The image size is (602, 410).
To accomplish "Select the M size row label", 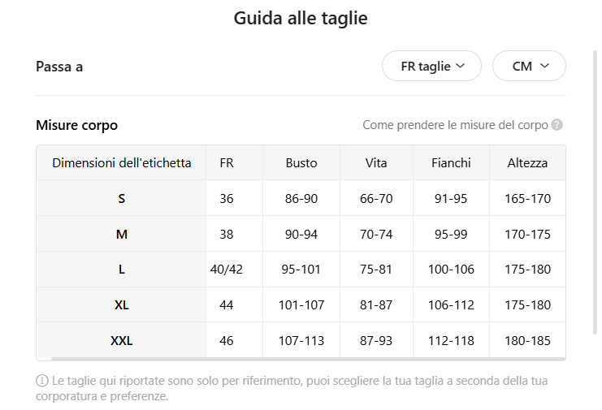I will (122, 234).
